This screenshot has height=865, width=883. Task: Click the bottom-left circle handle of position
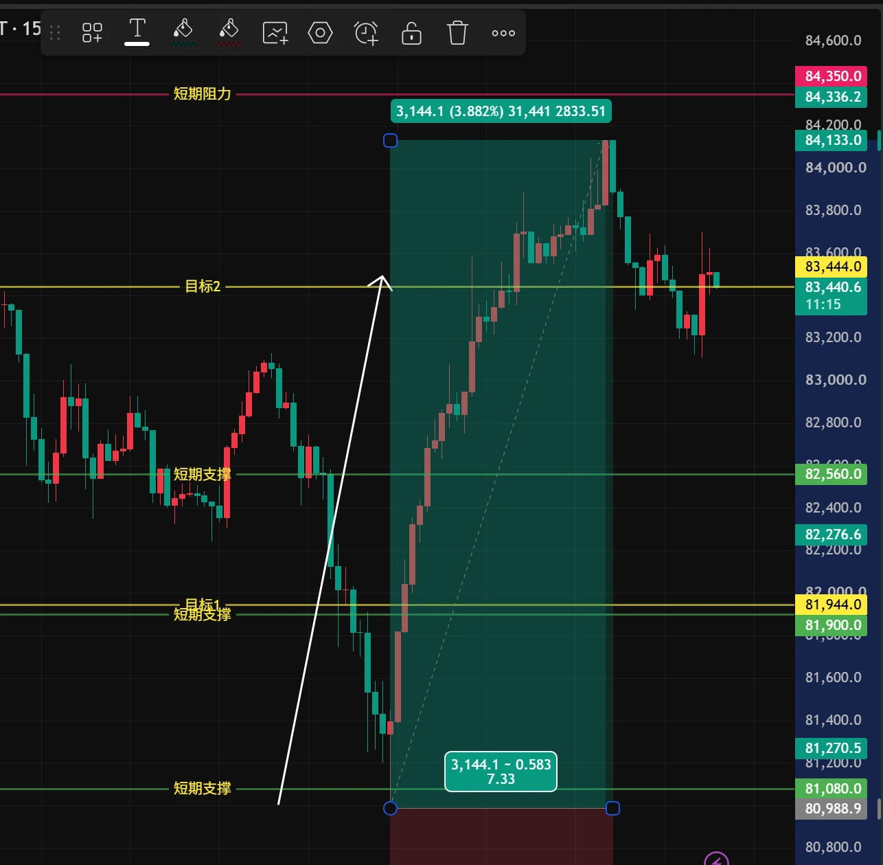pos(390,808)
